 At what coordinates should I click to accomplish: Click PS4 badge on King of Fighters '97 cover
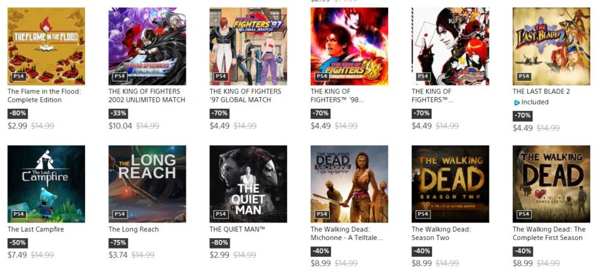point(221,76)
